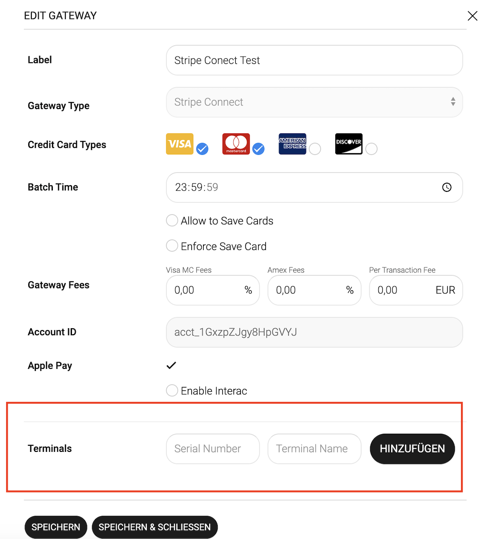Enable the Discover card type
This screenshot has height=539, width=489.
[371, 149]
